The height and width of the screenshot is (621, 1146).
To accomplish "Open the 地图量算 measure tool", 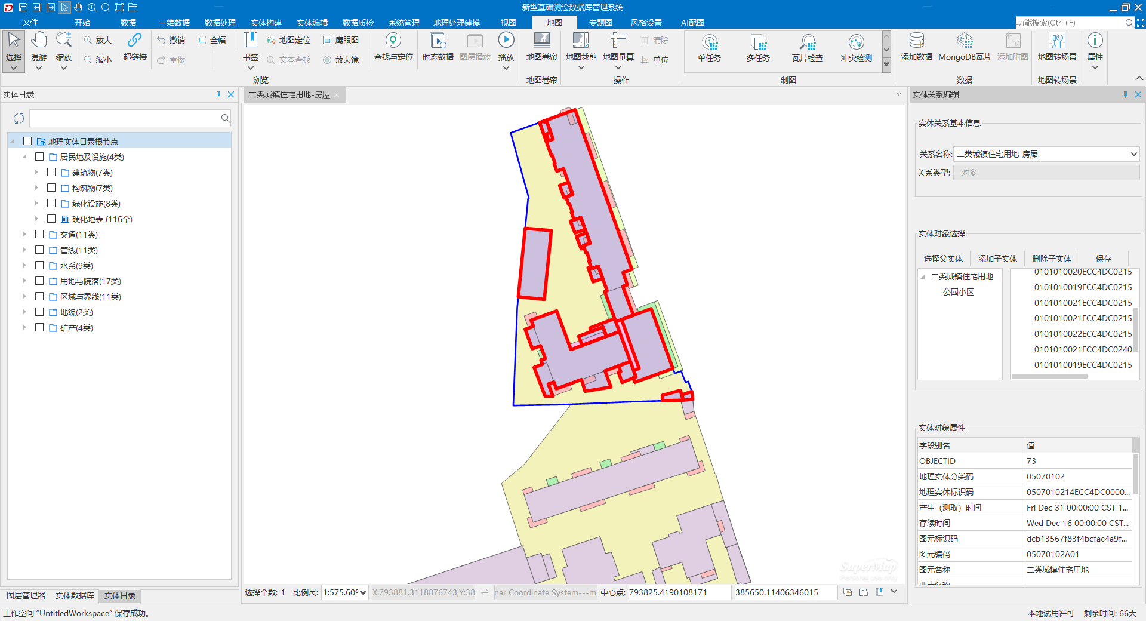I will 618,51.
